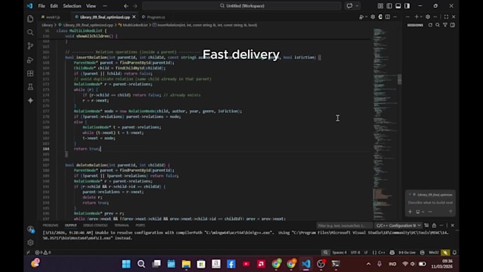
Task: Expand the new session dropdown arrow
Action: (421, 17)
